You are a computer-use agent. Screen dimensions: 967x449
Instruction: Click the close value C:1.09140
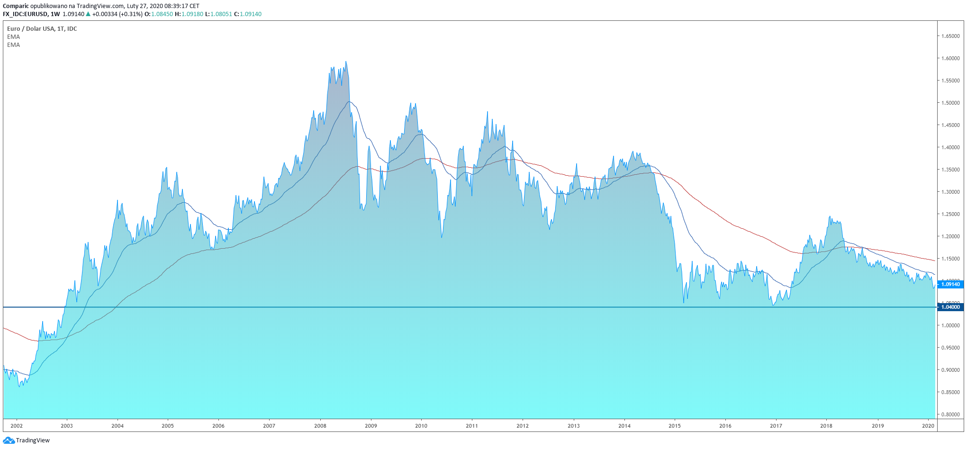[x=248, y=14]
